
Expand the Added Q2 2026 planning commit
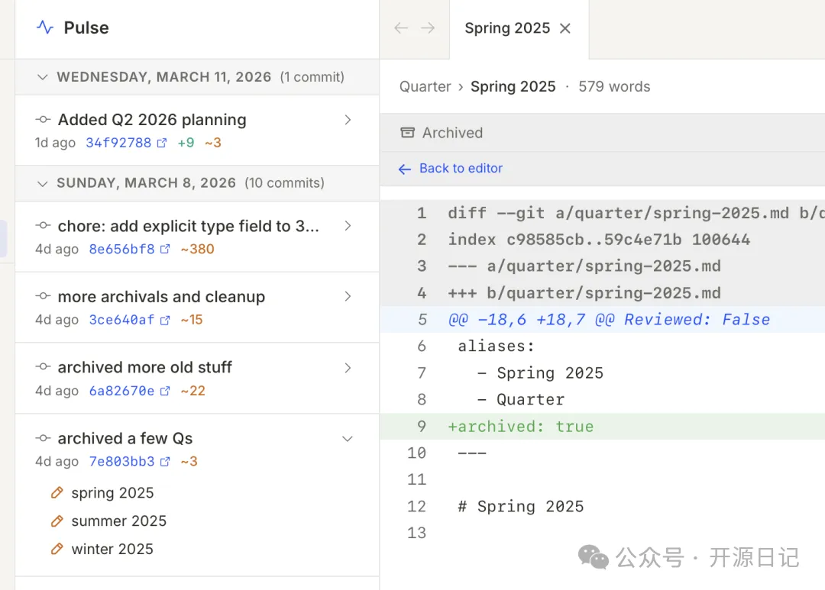click(348, 120)
